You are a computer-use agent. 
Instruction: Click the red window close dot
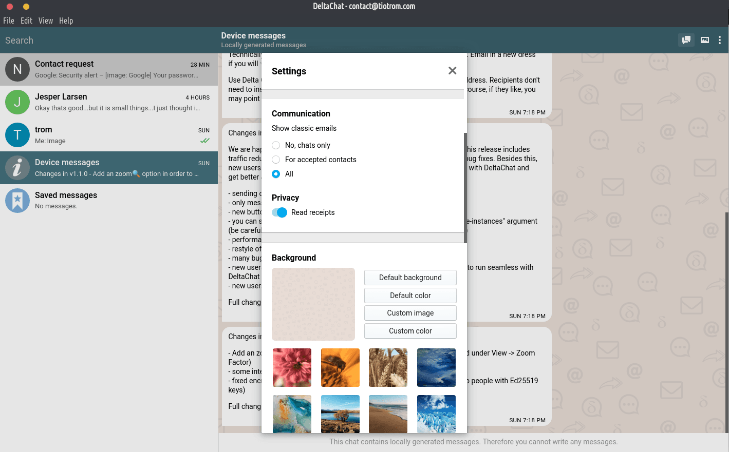click(x=9, y=7)
